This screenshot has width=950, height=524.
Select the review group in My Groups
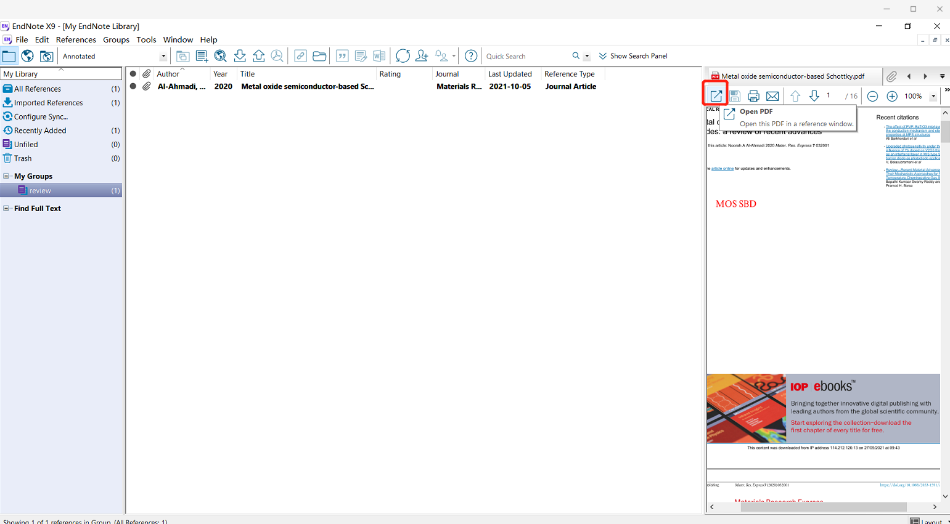click(x=41, y=190)
